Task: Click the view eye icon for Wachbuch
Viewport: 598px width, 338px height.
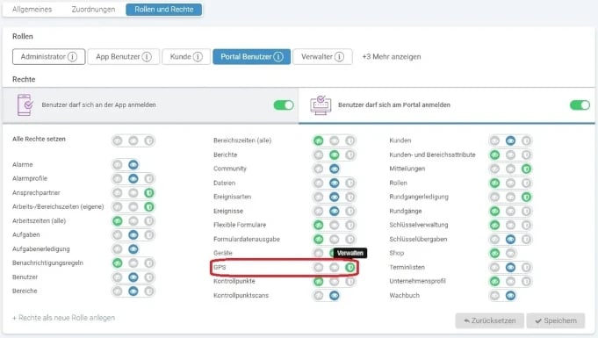Action: point(510,296)
